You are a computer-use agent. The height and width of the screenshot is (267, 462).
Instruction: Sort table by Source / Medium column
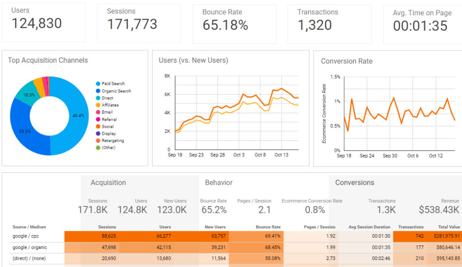(x=29, y=227)
